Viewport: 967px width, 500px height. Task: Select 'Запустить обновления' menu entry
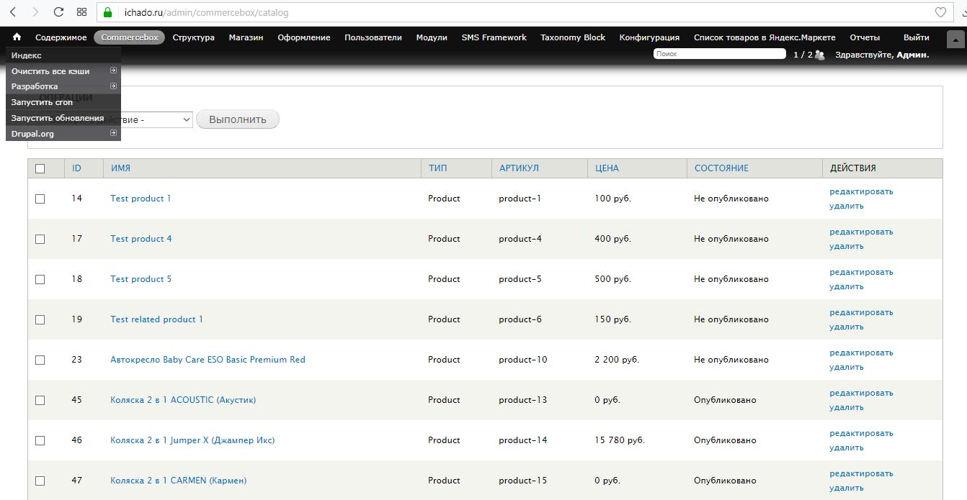63,118
